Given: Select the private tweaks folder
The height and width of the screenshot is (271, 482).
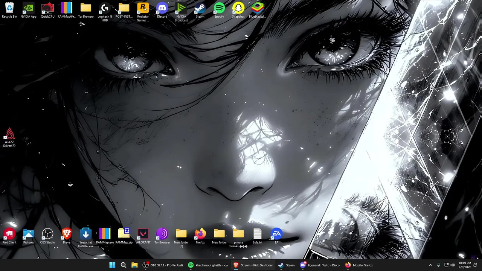Looking at the screenshot, I should (238, 238).
